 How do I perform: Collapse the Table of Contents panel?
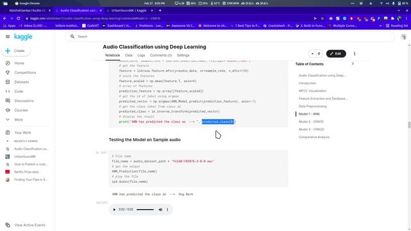[353, 64]
